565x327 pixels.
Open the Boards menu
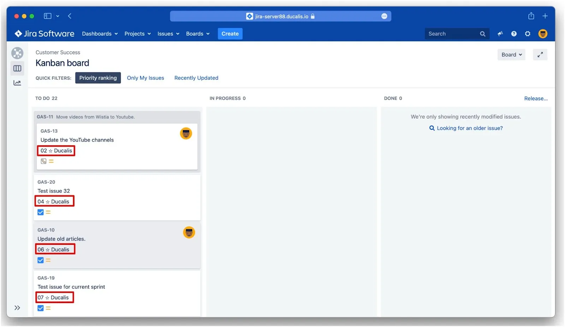pyautogui.click(x=198, y=34)
